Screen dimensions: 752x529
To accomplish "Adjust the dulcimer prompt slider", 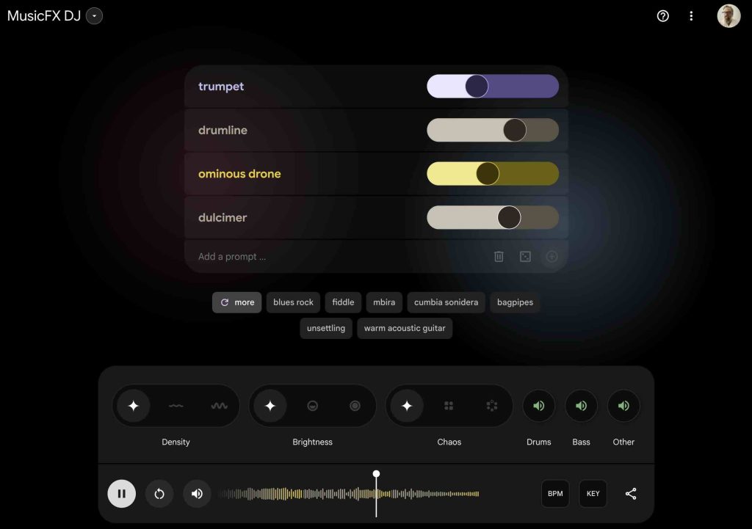I will [493, 217].
